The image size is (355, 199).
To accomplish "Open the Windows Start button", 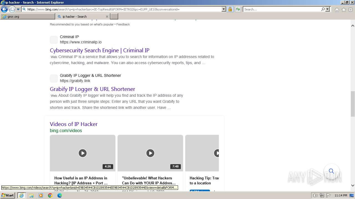I will (8, 195).
